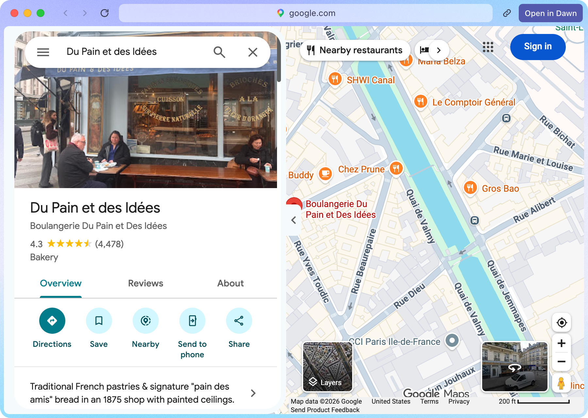Click Send Product Feedback link

[x=325, y=410]
